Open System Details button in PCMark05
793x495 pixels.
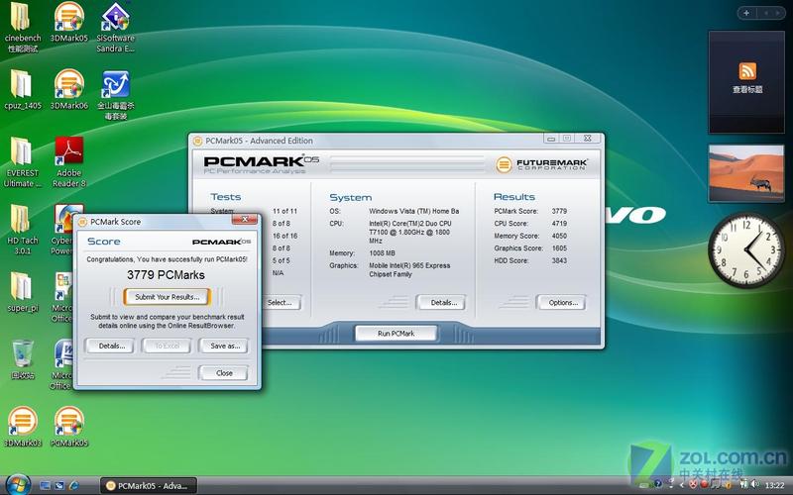click(442, 303)
